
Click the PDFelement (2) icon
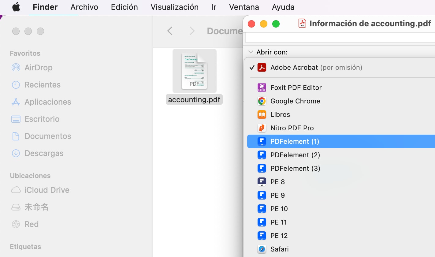coord(262,155)
